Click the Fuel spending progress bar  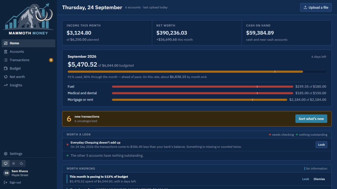click(x=202, y=87)
